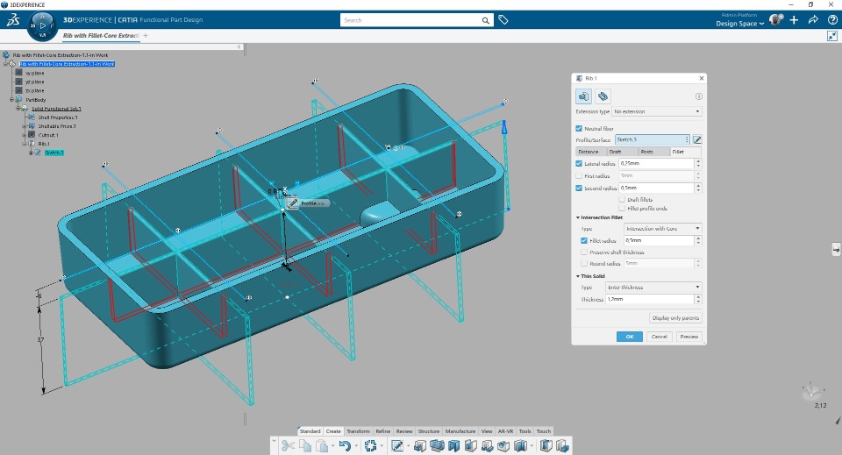Open the Intersection Fillet Type dropdown
Image resolution: width=842 pixels, height=455 pixels.
[663, 229]
